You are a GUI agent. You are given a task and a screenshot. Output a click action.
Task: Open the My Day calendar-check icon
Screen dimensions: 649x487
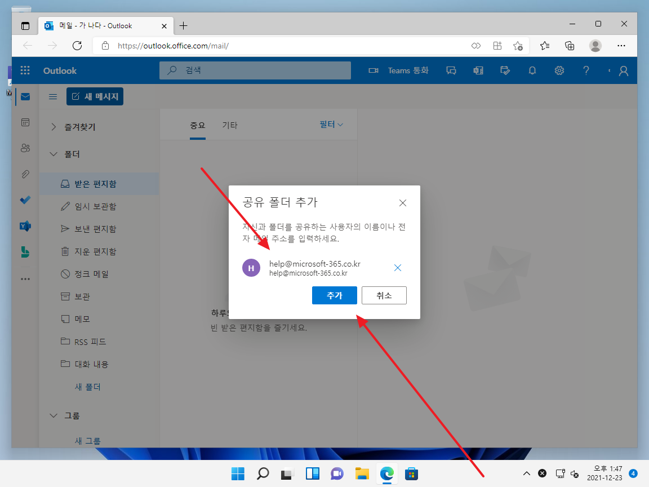tap(505, 70)
